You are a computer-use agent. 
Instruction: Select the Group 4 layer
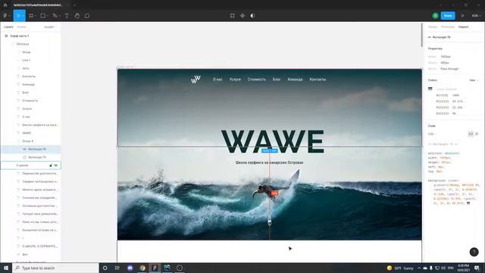coord(31,141)
